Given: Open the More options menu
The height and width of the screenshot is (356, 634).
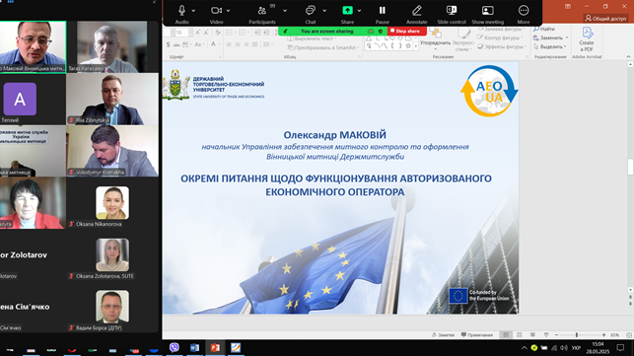Looking at the screenshot, I should 524,11.
